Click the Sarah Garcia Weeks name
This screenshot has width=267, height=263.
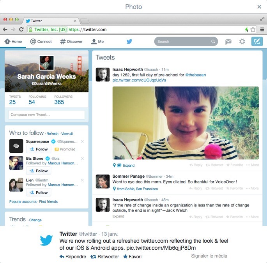(46, 76)
